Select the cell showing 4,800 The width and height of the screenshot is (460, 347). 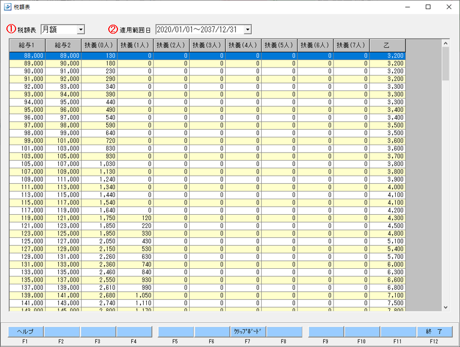click(x=388, y=233)
